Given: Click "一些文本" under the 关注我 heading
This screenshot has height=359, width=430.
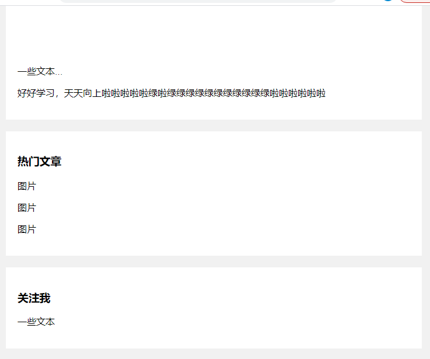Looking at the screenshot, I should tap(36, 322).
